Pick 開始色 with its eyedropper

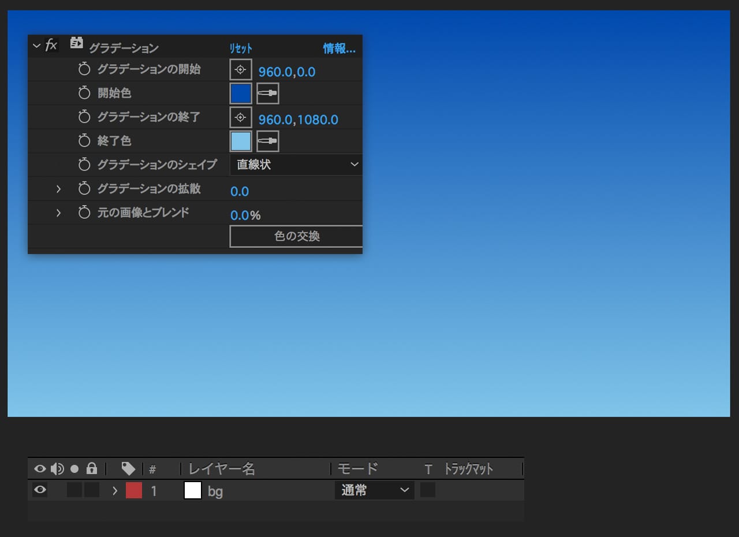tap(267, 94)
